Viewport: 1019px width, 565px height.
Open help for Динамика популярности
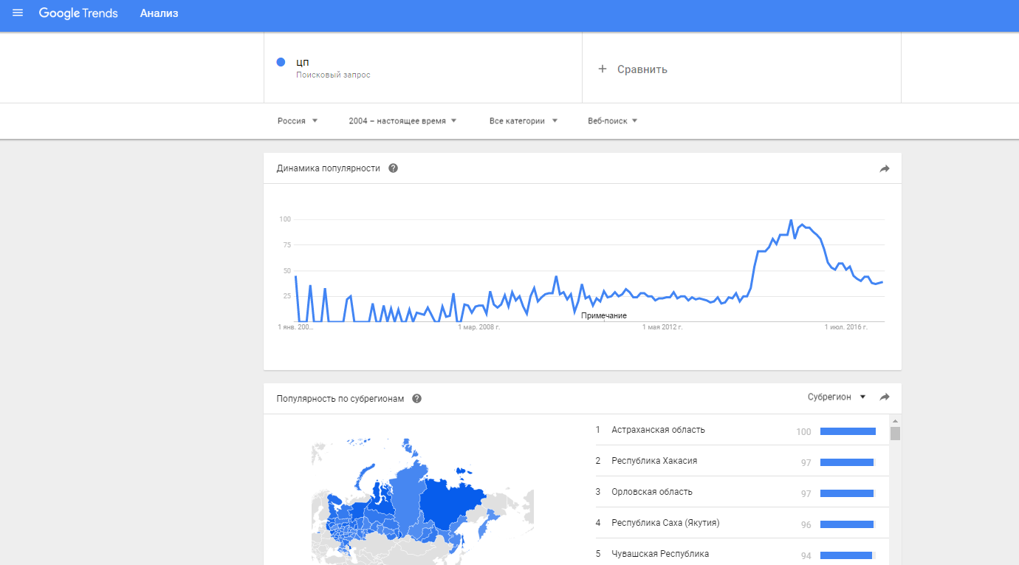pyautogui.click(x=393, y=168)
